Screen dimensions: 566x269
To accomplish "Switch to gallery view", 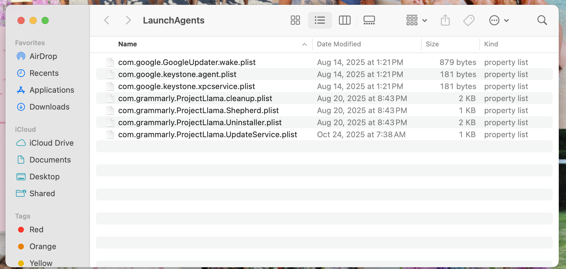I will pos(369,20).
